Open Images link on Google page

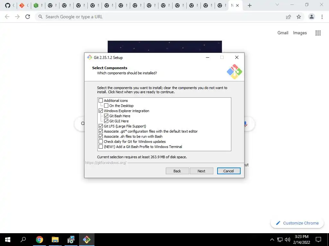click(x=300, y=33)
